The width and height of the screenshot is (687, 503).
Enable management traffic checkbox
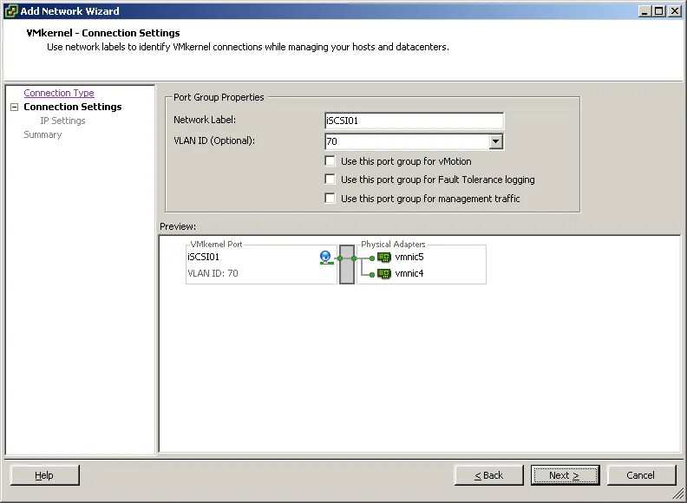330,198
